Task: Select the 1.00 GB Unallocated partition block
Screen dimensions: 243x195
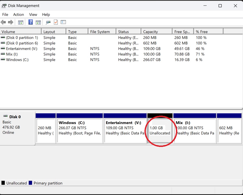Action: (160, 131)
